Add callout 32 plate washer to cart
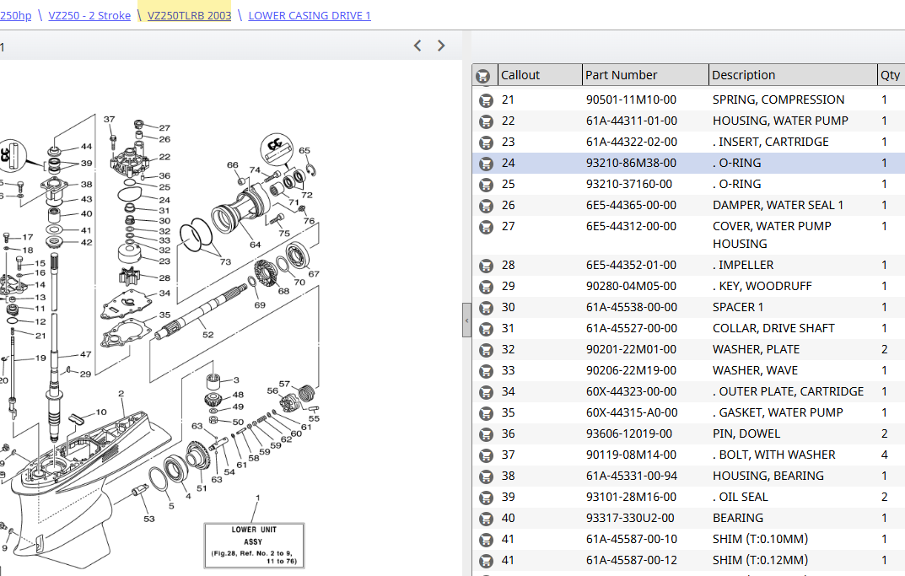This screenshot has width=905, height=576. [x=486, y=350]
